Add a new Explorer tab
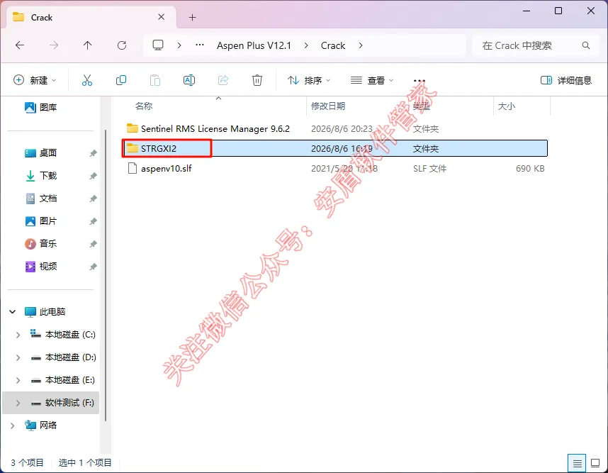 (x=192, y=17)
